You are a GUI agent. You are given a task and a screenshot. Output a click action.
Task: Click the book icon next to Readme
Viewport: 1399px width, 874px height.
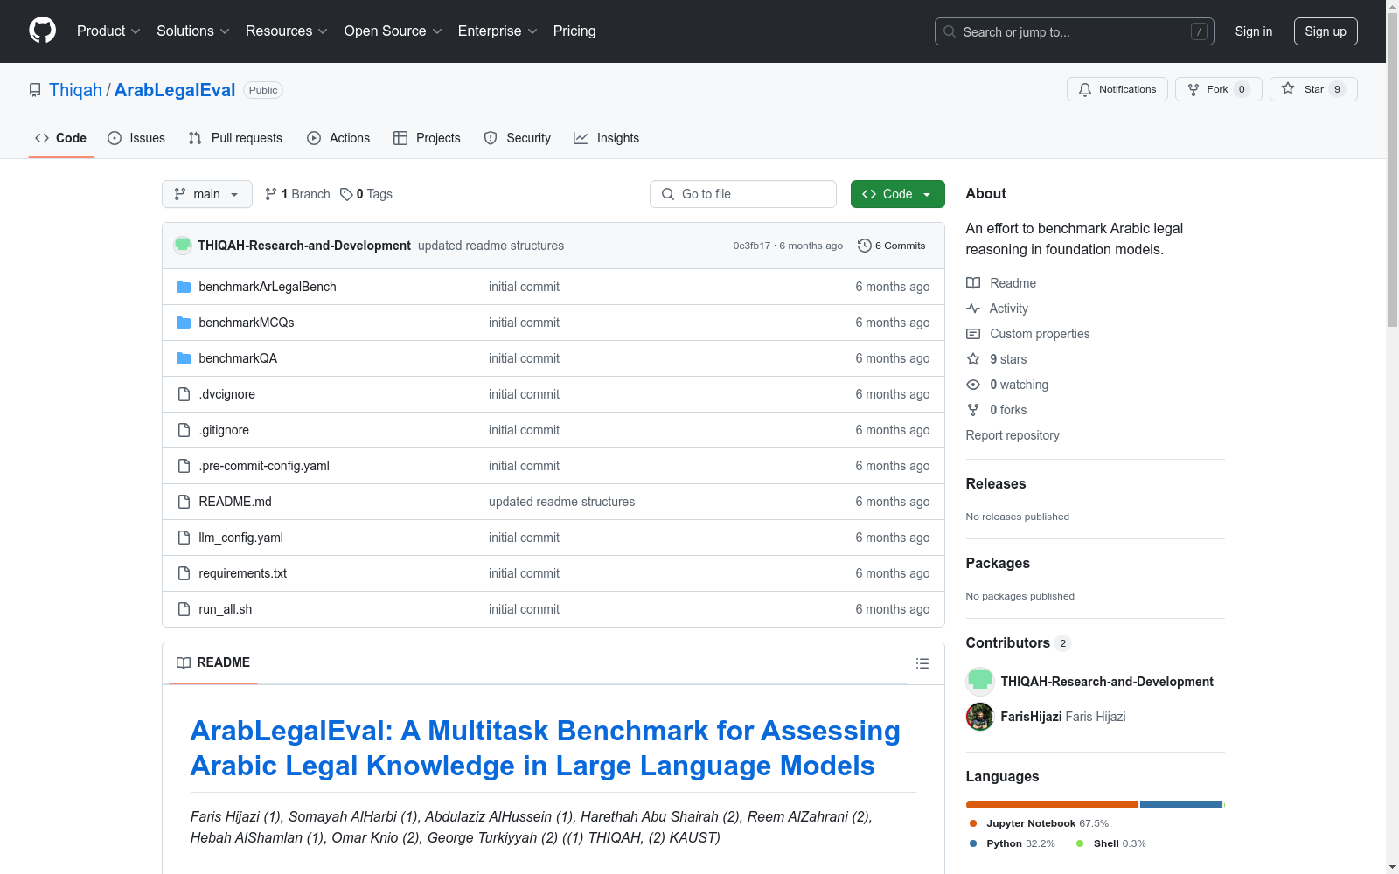pos(973,283)
